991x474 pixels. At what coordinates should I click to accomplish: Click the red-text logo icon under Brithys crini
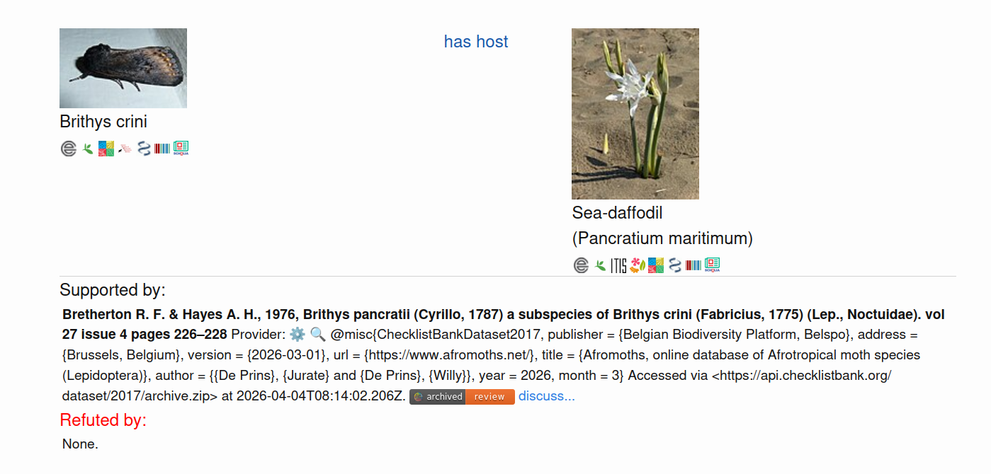click(x=125, y=149)
